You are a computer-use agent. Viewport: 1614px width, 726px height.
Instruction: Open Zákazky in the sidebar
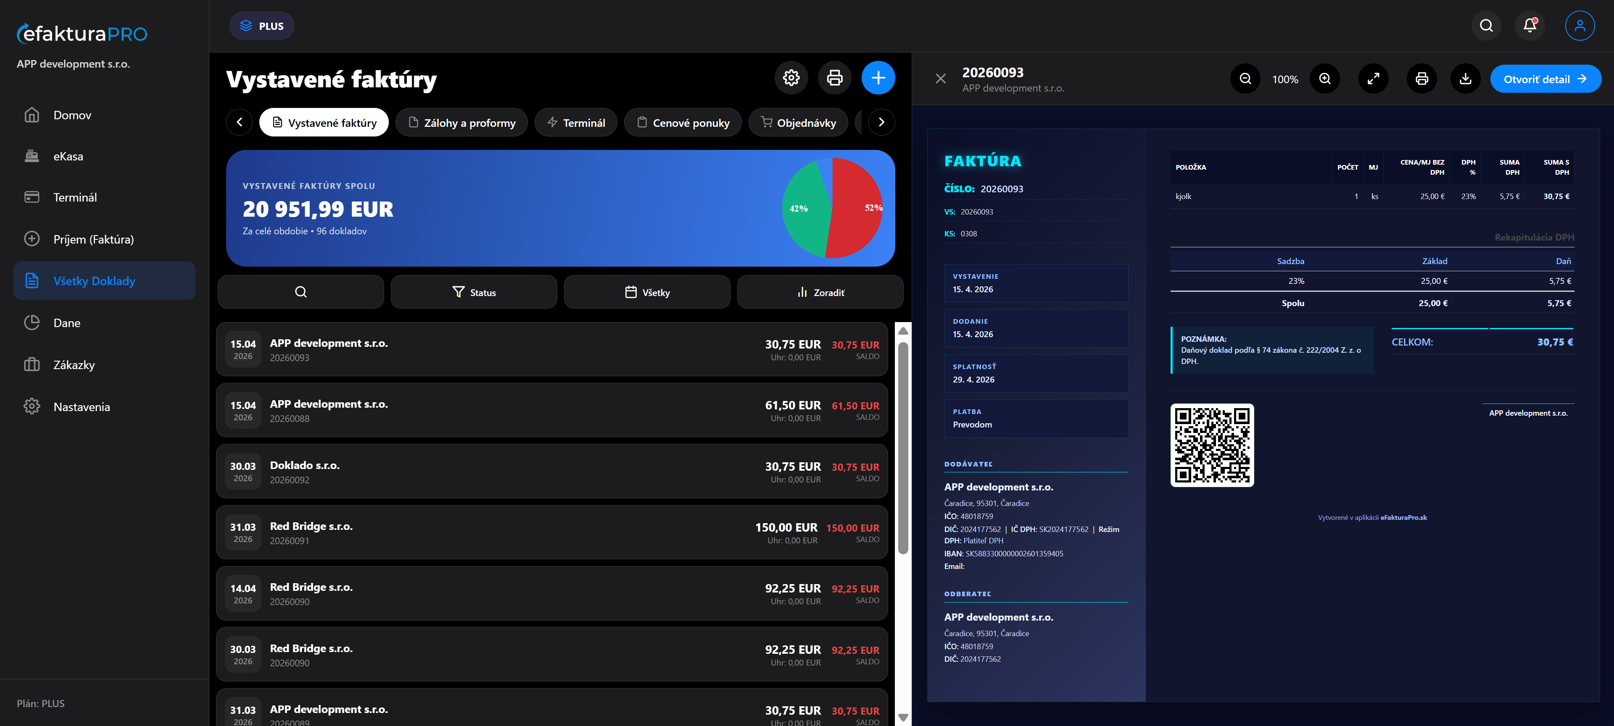point(104,365)
